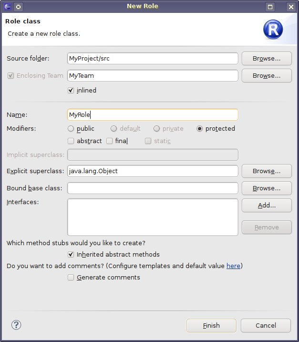Browse for the Bound base class
Image resolution: width=299 pixels, height=342 pixels.
point(267,188)
